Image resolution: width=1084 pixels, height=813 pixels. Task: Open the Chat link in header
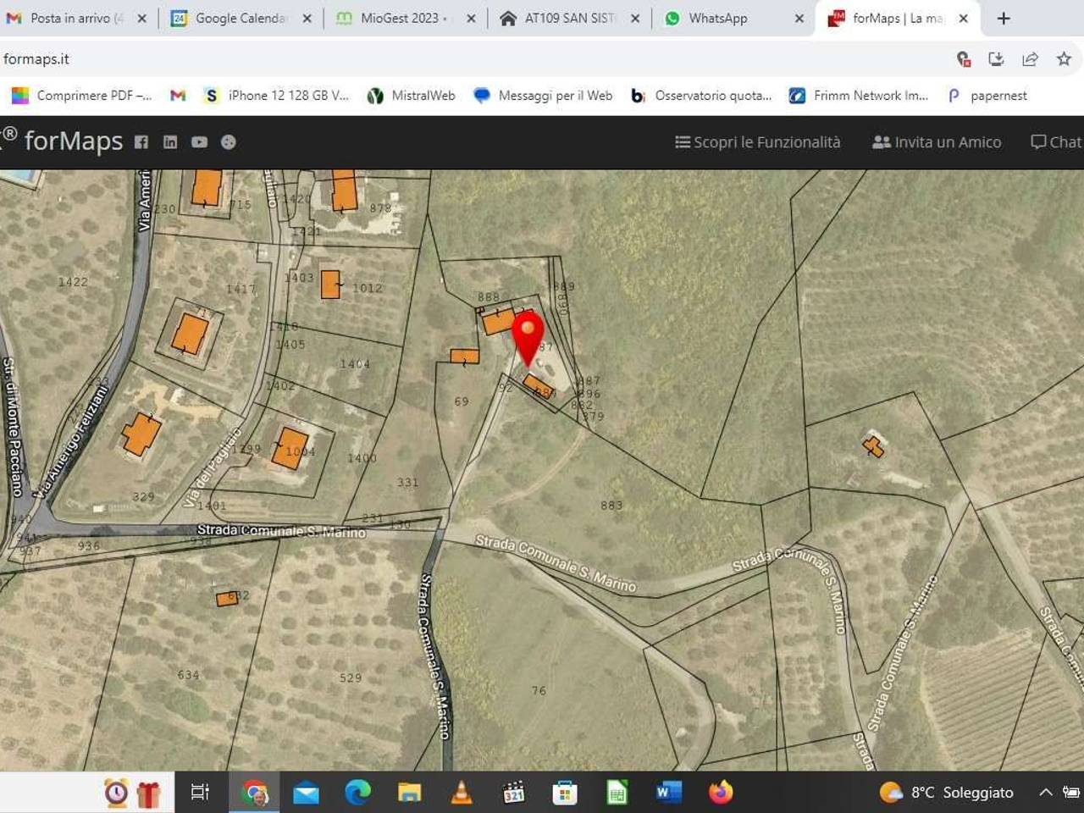coord(1056,142)
